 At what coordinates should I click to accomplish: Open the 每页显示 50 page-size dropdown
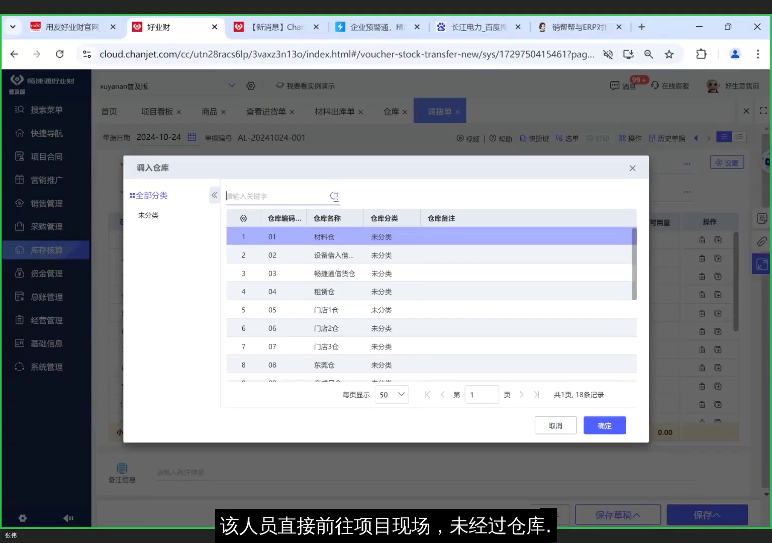[391, 395]
